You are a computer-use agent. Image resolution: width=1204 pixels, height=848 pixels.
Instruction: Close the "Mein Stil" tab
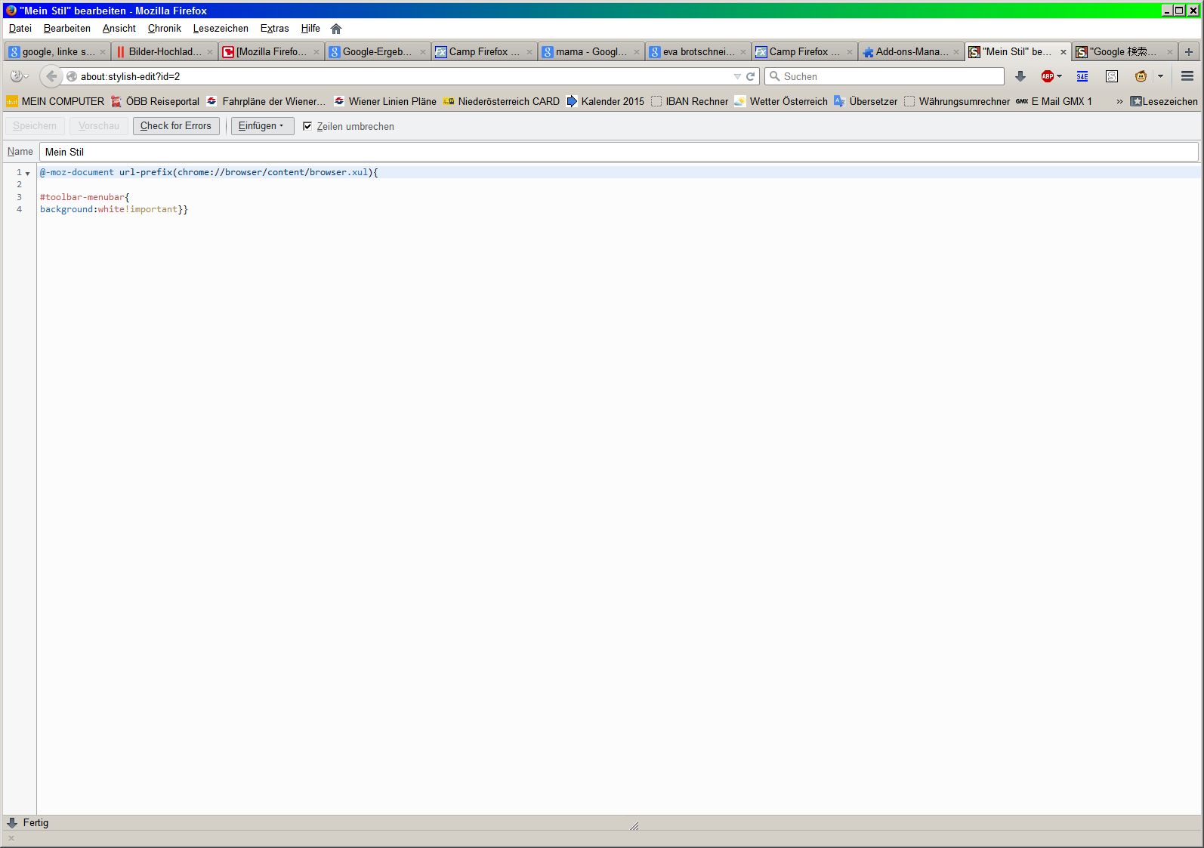point(1064,52)
